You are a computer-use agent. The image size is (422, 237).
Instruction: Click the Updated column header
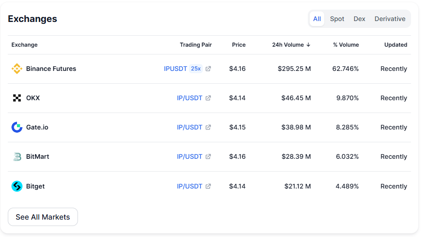click(395, 45)
